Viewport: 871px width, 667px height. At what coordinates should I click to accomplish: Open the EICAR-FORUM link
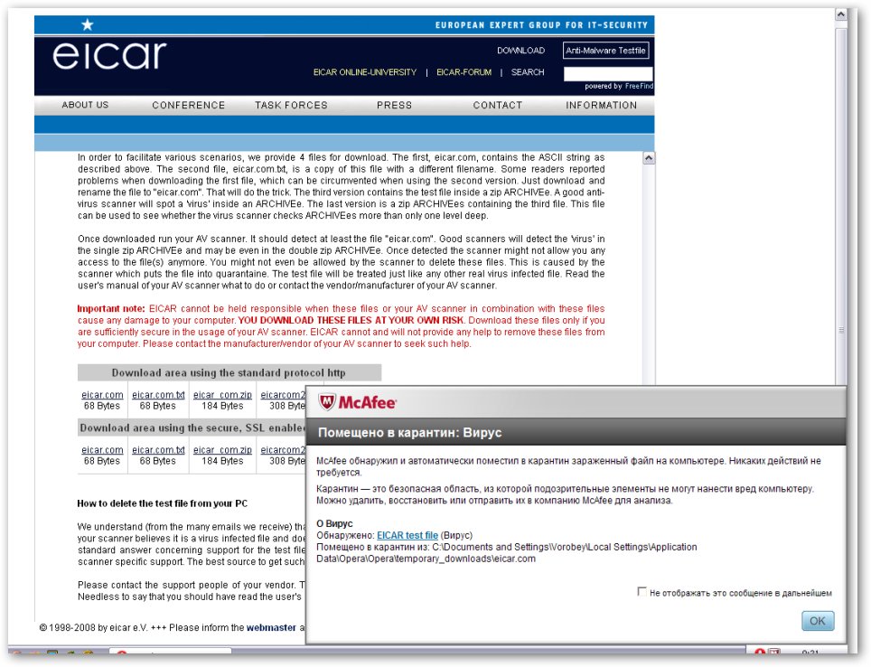pos(464,72)
